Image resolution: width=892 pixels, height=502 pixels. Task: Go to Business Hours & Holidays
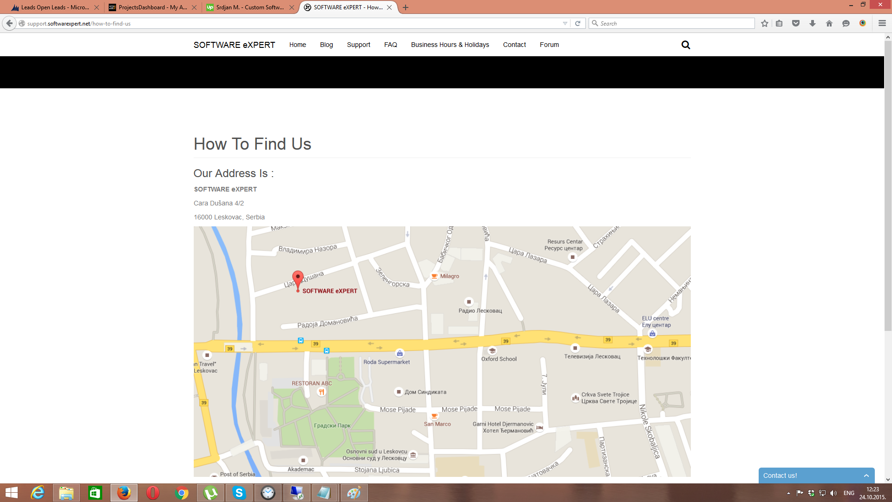pos(450,45)
